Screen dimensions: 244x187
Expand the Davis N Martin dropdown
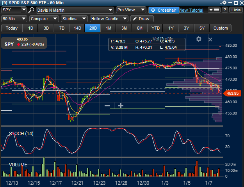(x=75, y=10)
